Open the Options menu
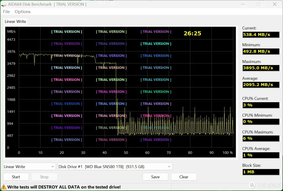The image size is (283, 191). coord(23,12)
